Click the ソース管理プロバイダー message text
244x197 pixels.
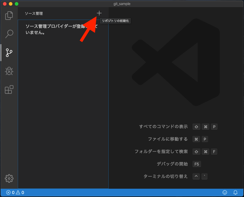(62, 29)
